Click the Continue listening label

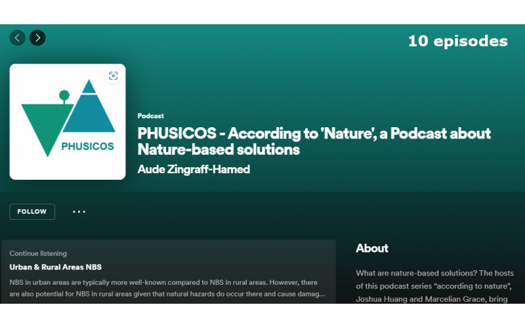[38, 253]
